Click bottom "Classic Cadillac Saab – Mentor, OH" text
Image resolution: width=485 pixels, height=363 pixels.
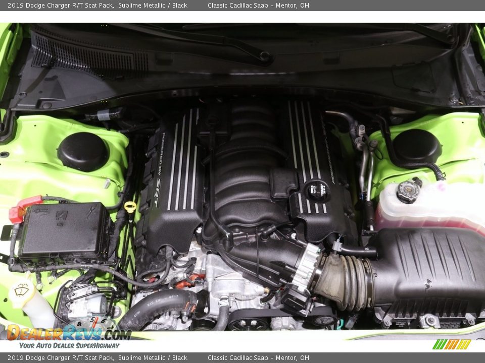click(258, 358)
